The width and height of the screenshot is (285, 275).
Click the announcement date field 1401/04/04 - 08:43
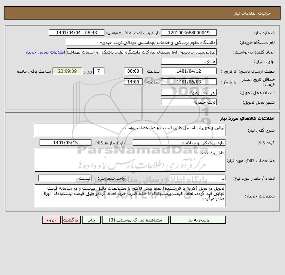point(77,32)
